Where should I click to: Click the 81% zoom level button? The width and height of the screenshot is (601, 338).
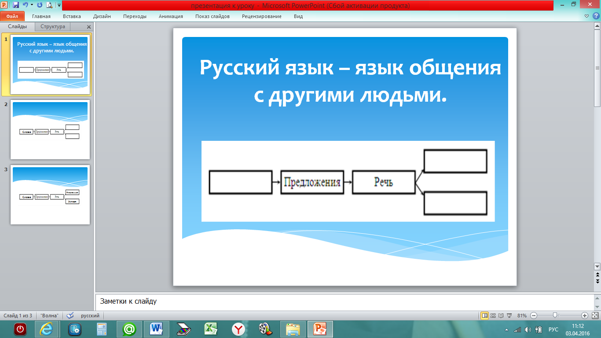pos(522,316)
